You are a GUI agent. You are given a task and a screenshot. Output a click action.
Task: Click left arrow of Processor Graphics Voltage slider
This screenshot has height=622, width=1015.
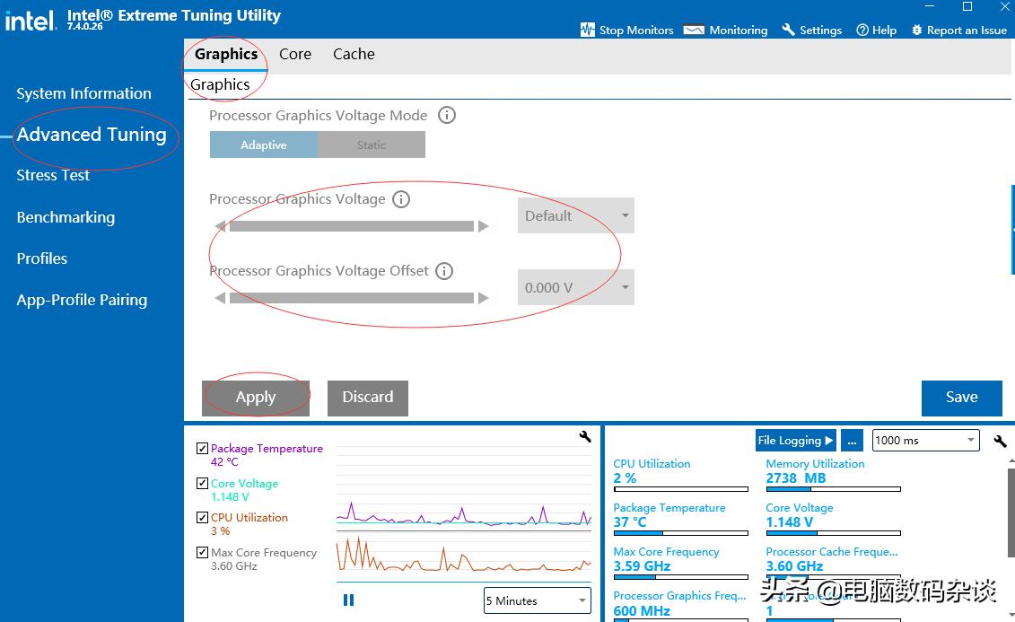220,226
